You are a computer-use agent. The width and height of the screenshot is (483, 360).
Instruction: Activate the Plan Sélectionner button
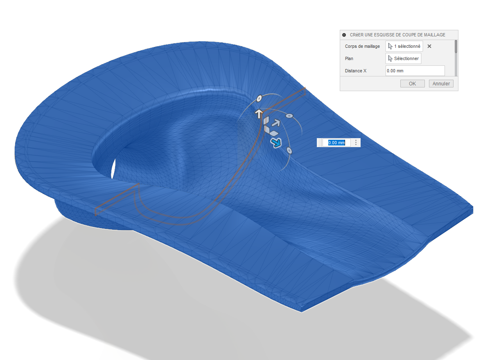[403, 58]
